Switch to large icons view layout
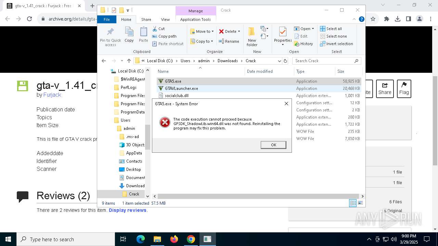This screenshot has width=438, height=246. (360, 203)
